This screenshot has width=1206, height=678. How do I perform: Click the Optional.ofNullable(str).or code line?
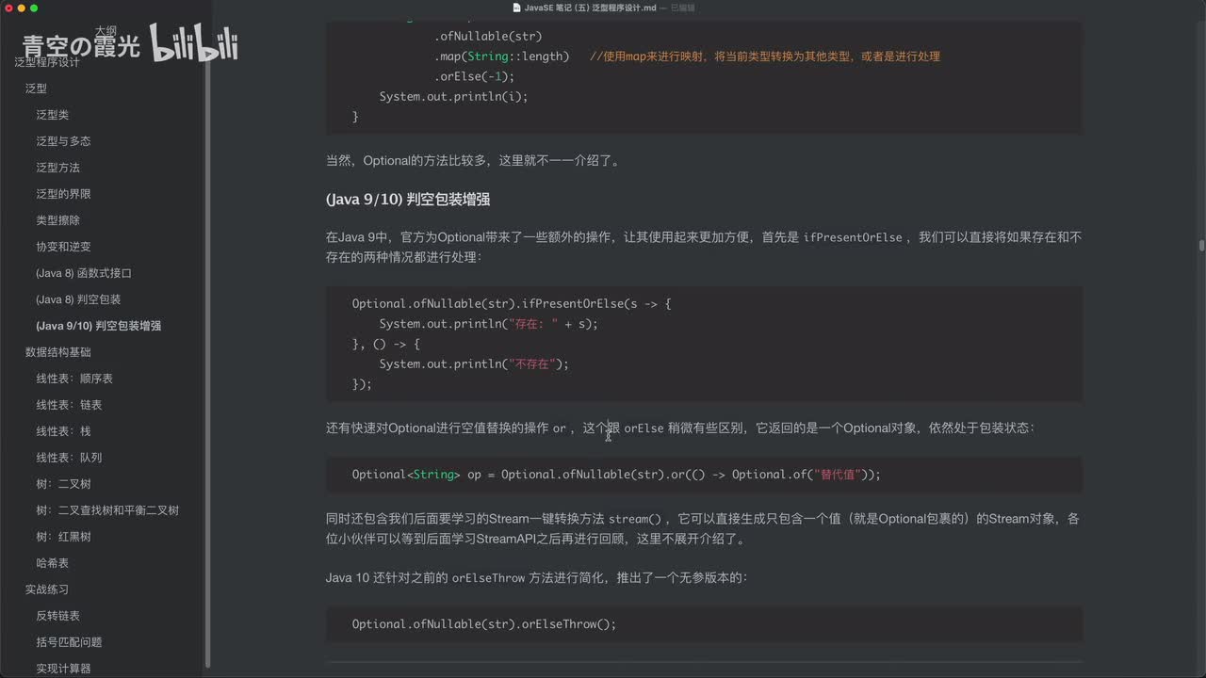coord(616,475)
